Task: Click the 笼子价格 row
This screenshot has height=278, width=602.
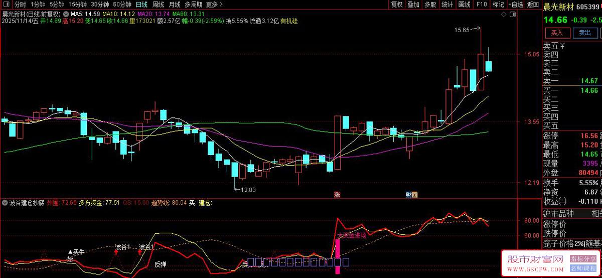Action: tap(572, 243)
